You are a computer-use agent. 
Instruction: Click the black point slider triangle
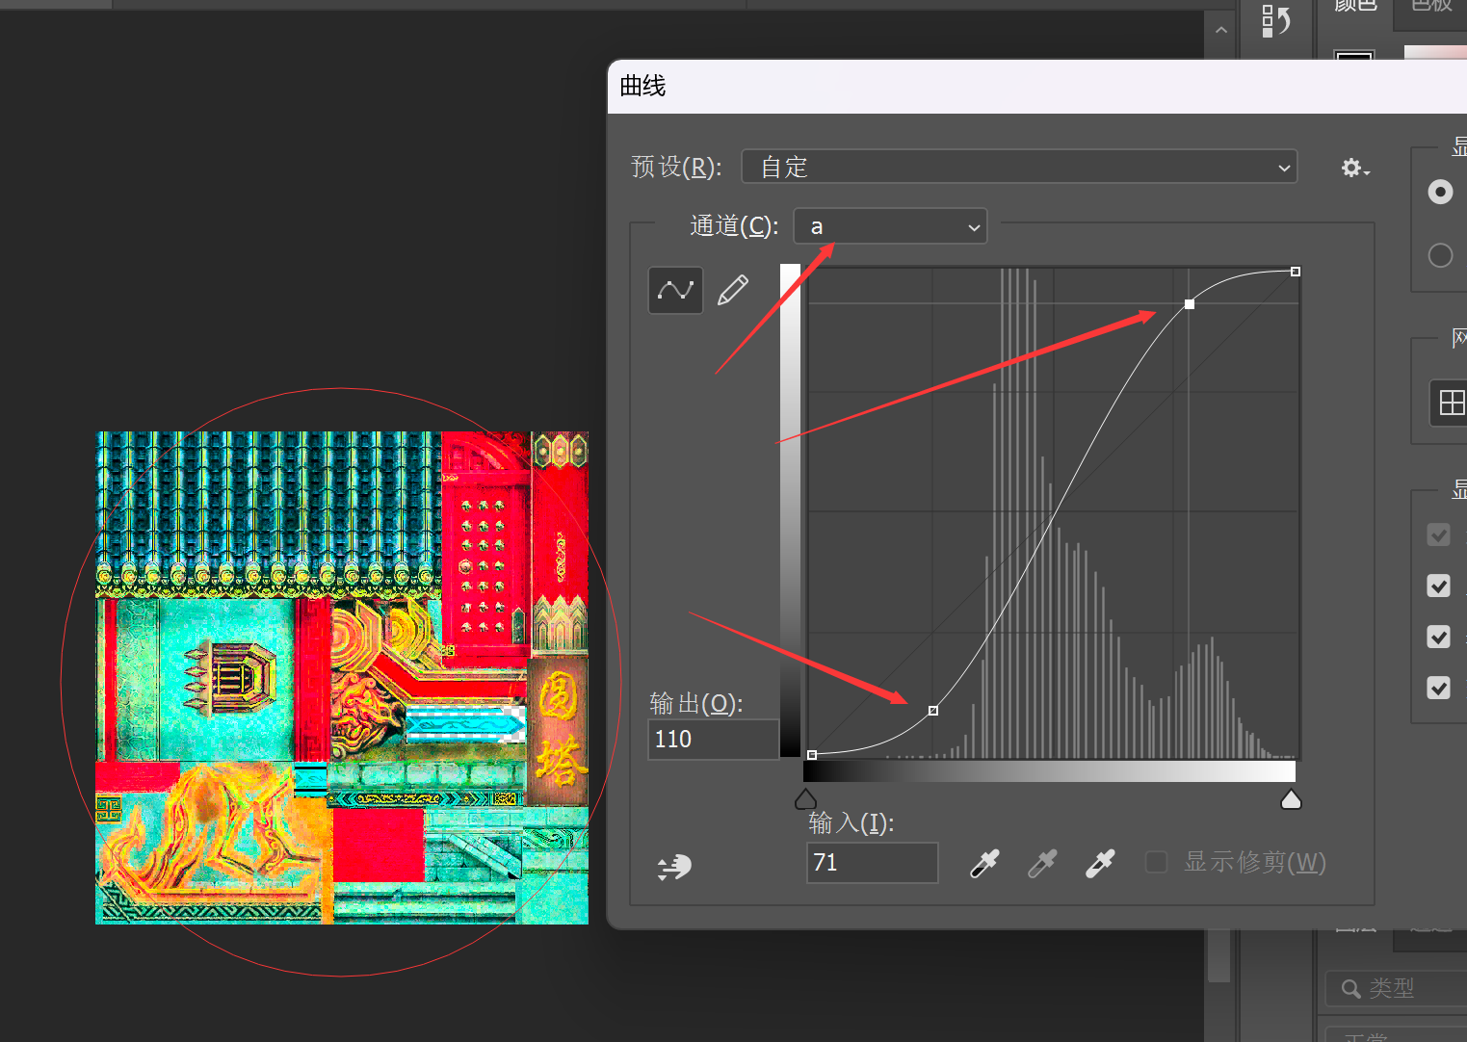point(805,799)
